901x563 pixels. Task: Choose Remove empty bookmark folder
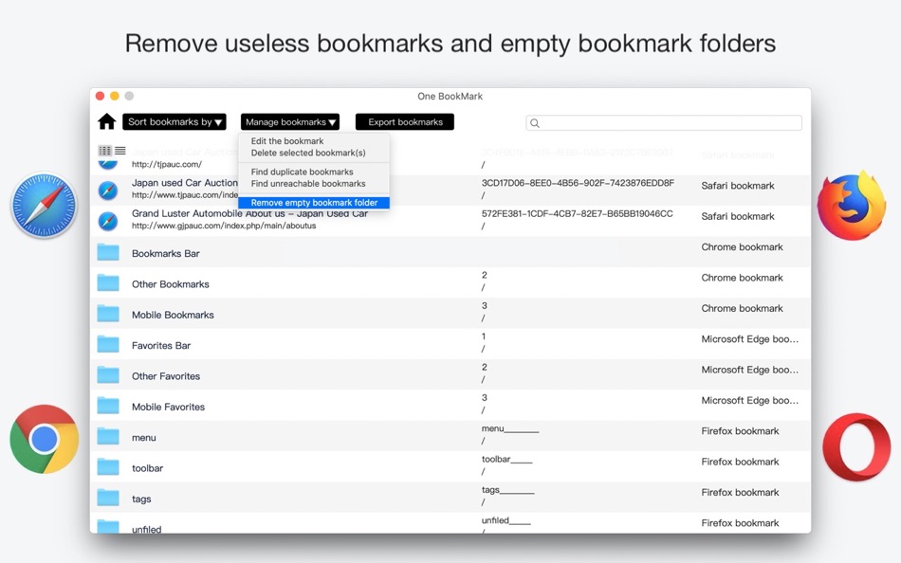(x=314, y=202)
